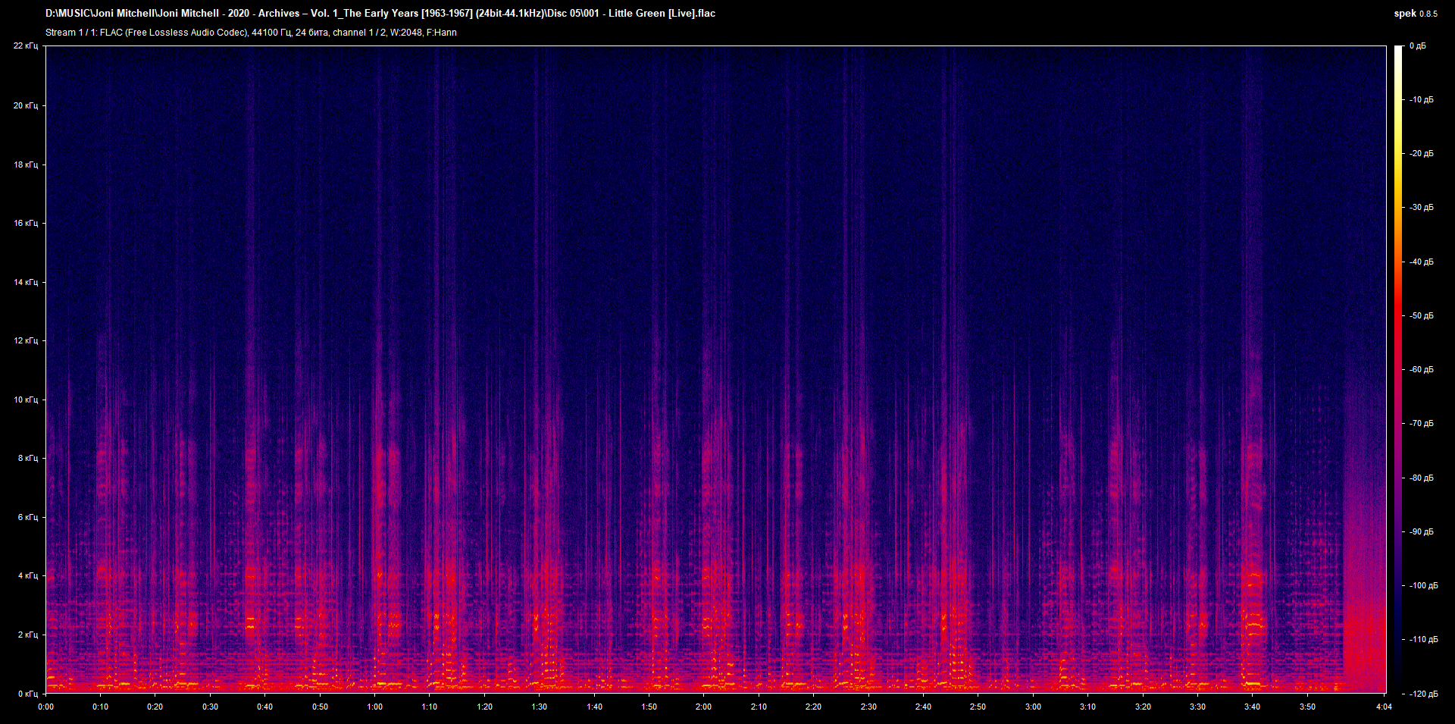The image size is (1455, 724).
Task: Click the F:Hann window function label
Action: pos(443,32)
